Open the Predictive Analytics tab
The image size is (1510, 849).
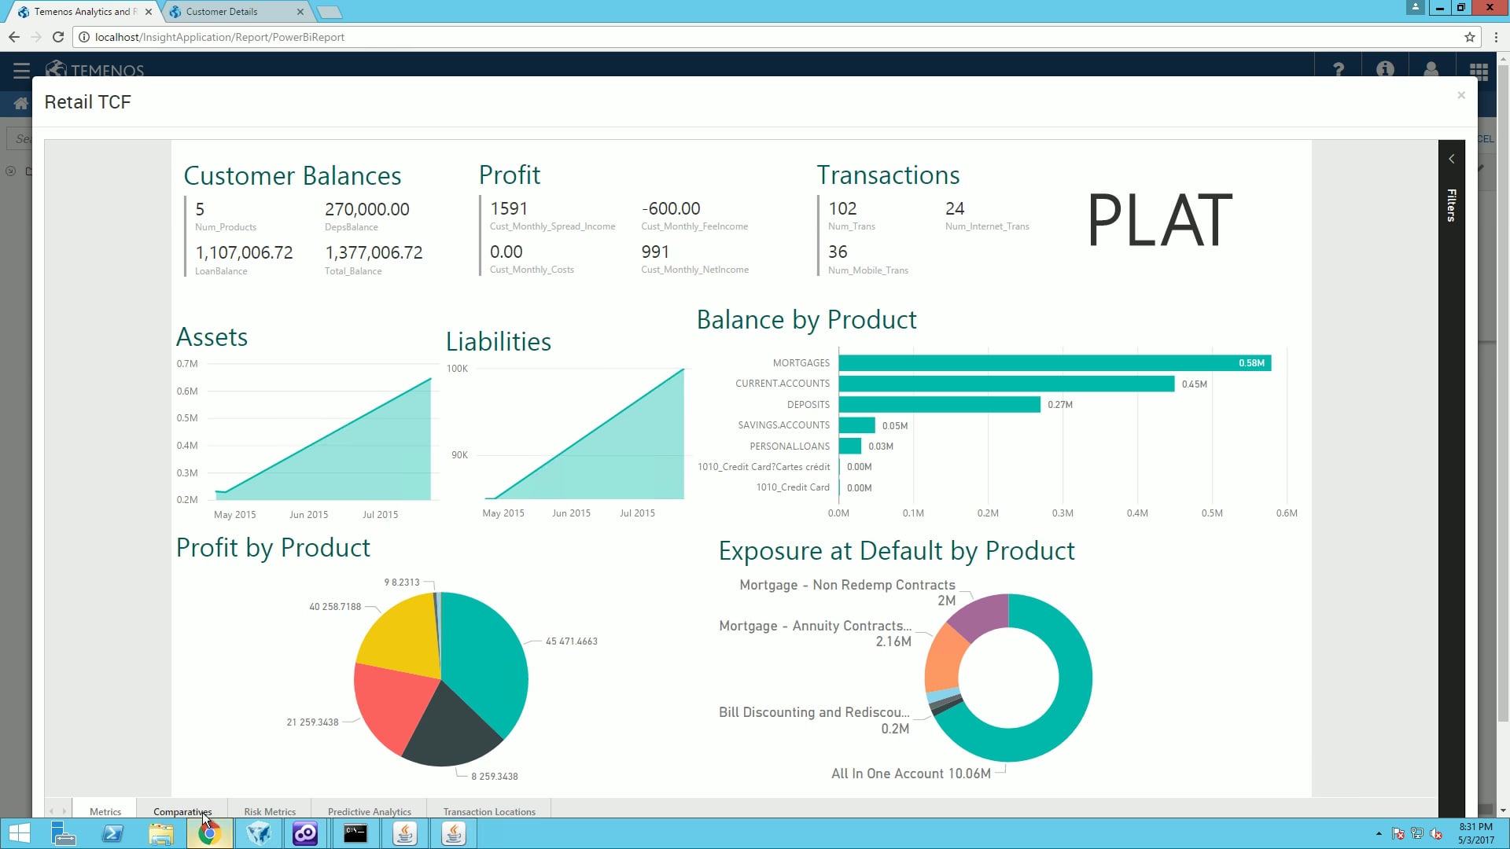click(x=370, y=811)
